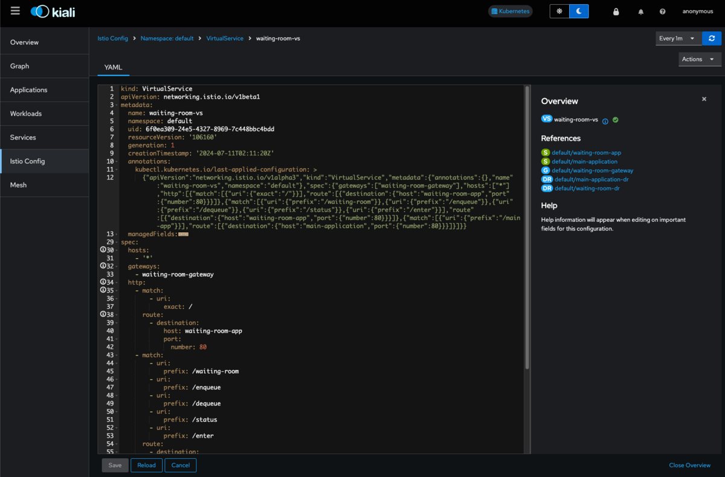This screenshot has height=477, width=725.
Task: Click the blue info icon beside waiting-room-vs
Action: click(x=605, y=121)
